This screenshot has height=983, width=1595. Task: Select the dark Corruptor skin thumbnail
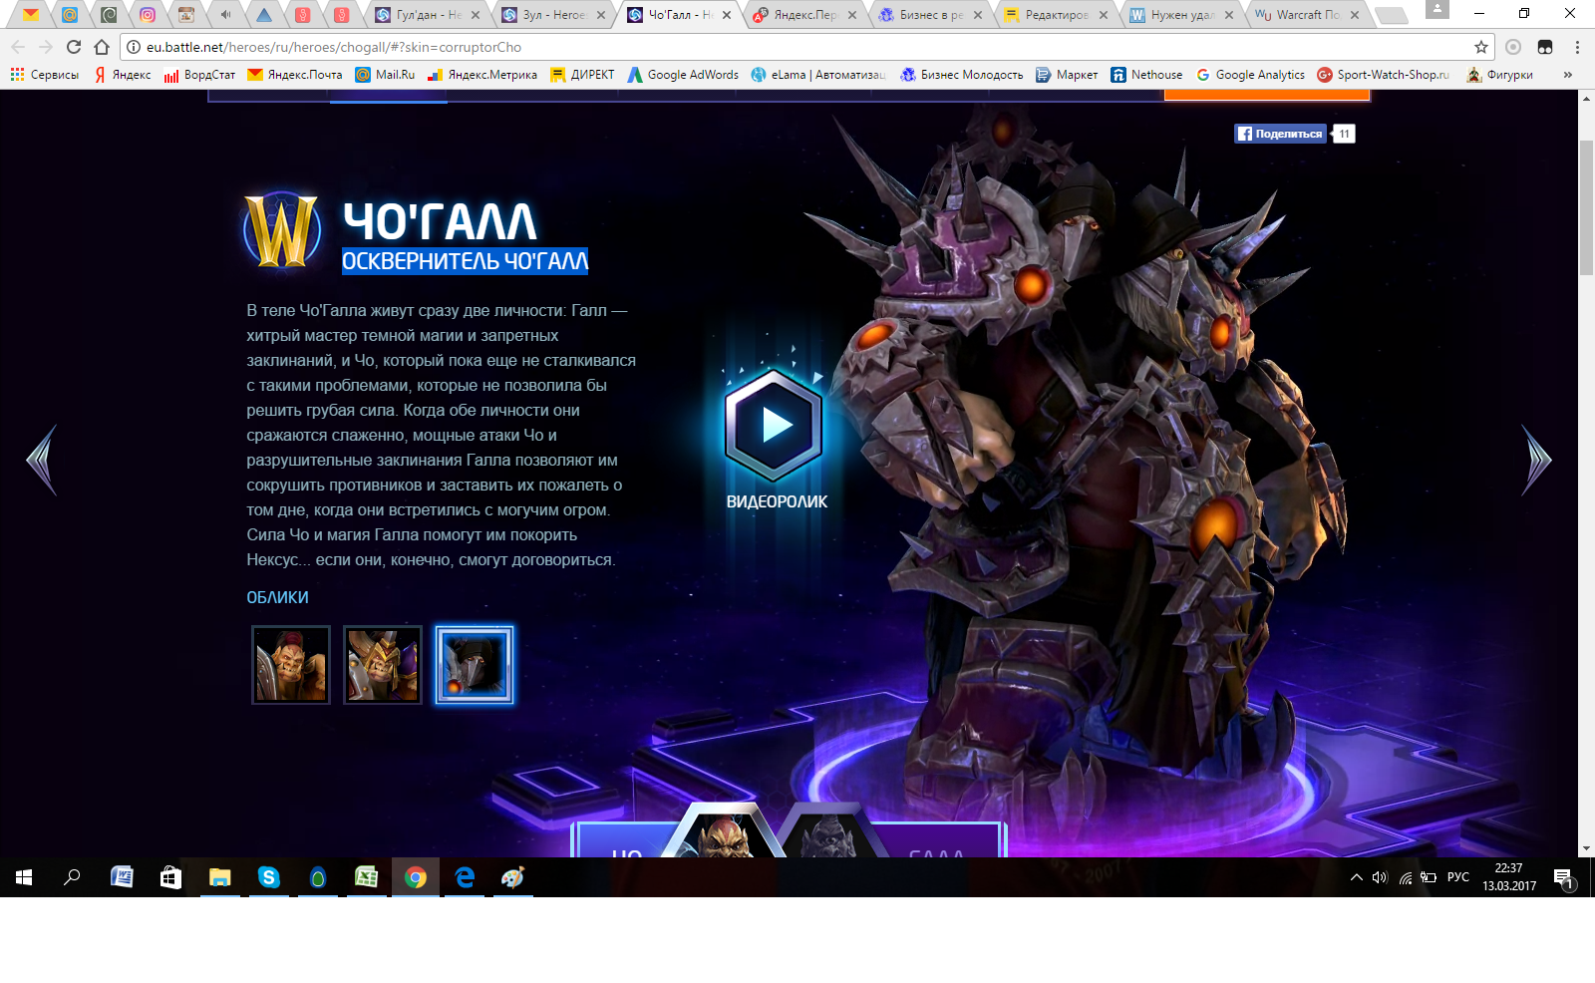[x=475, y=665]
